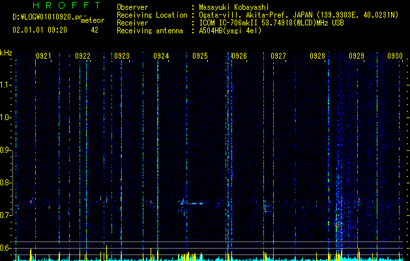Click the HROFFT title text
410x261 pixels.
pyautogui.click(x=66, y=5)
